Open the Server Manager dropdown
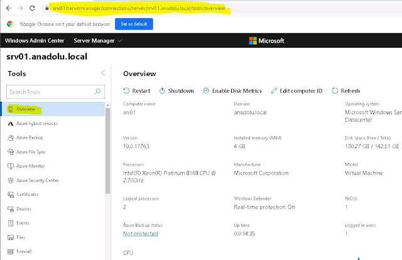The height and width of the screenshot is (260, 402). click(98, 41)
